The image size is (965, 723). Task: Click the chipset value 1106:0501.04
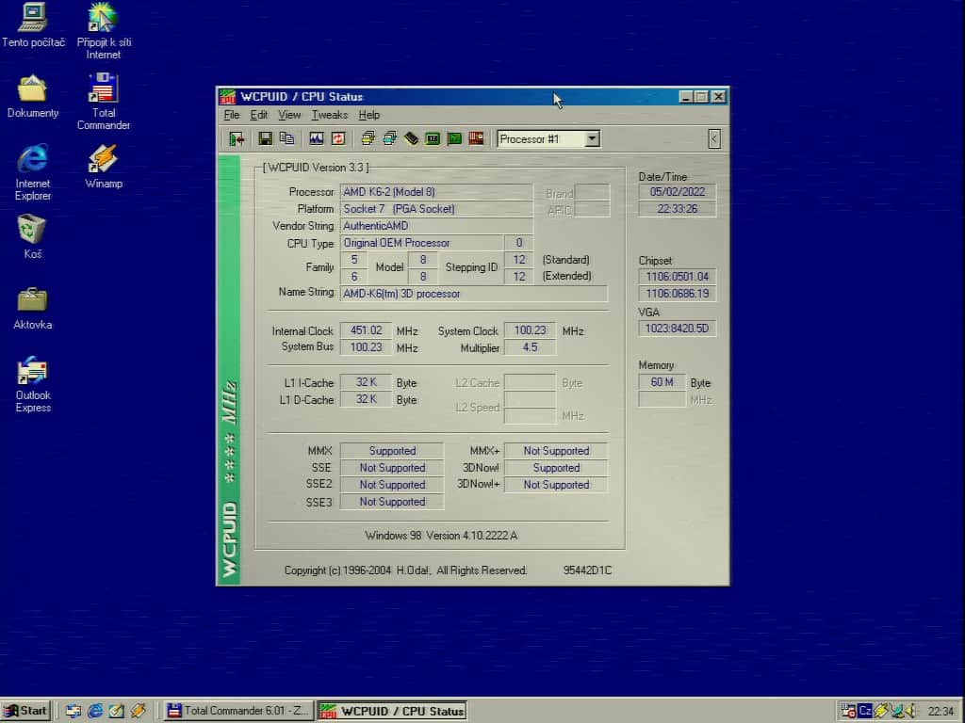[677, 277]
